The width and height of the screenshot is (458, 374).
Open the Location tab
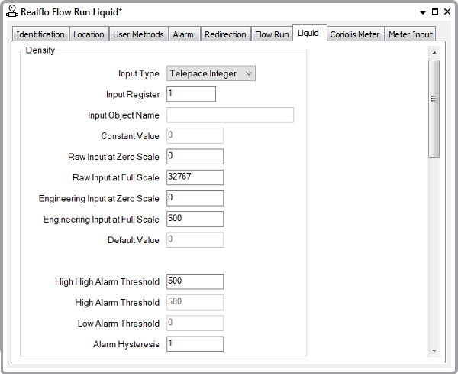pos(89,34)
